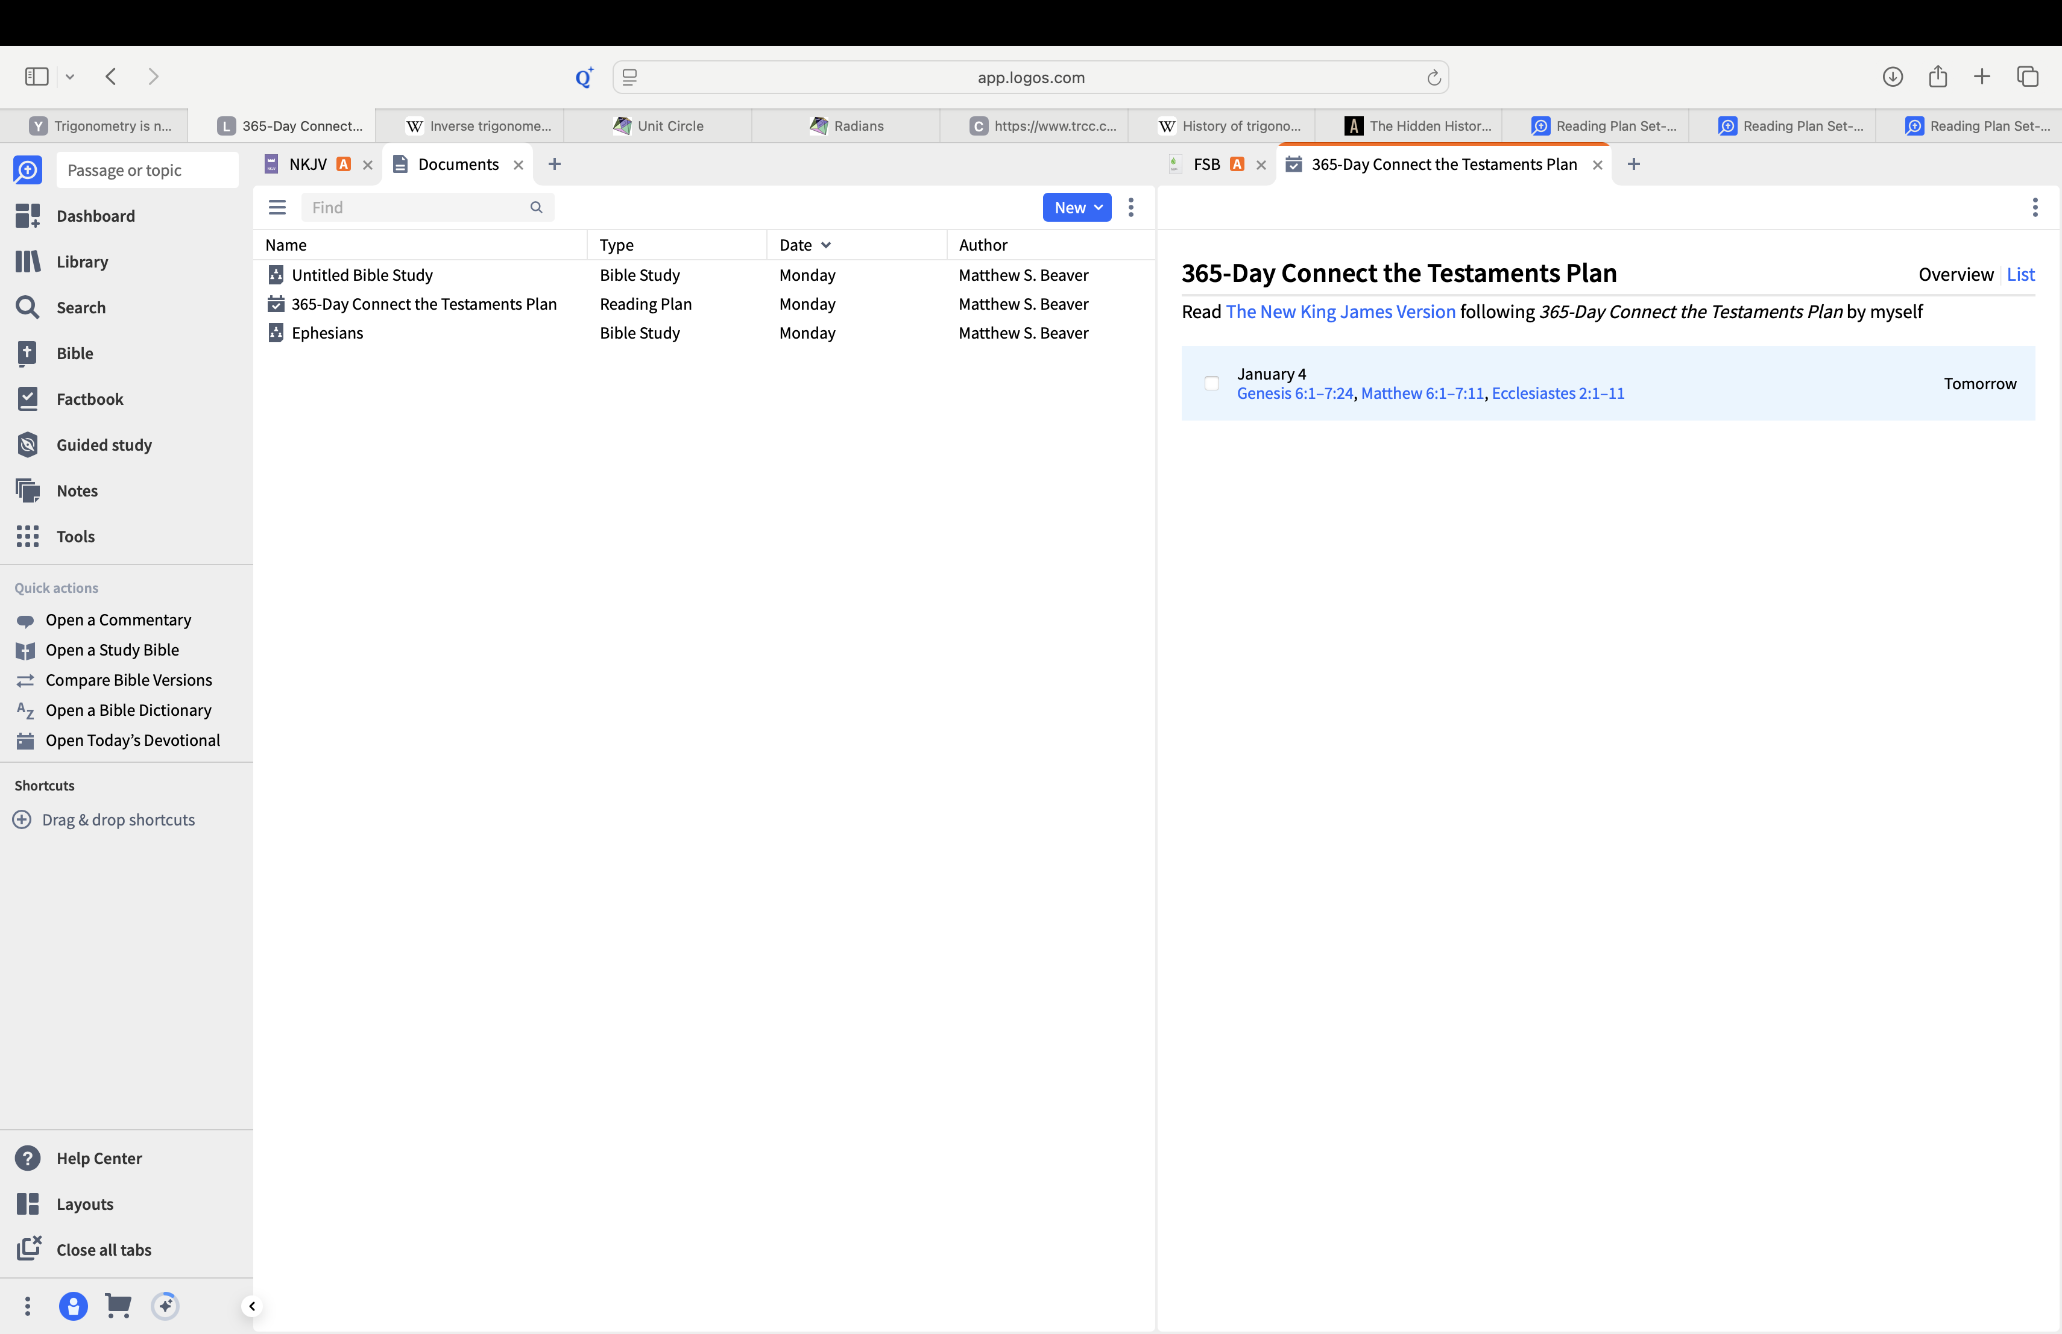Open the user account profile icon

[73, 1306]
